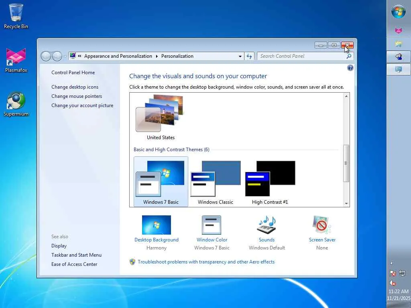The height and width of the screenshot is (308, 411).
Task: Click the display settings taskbar button
Action: pos(399,69)
